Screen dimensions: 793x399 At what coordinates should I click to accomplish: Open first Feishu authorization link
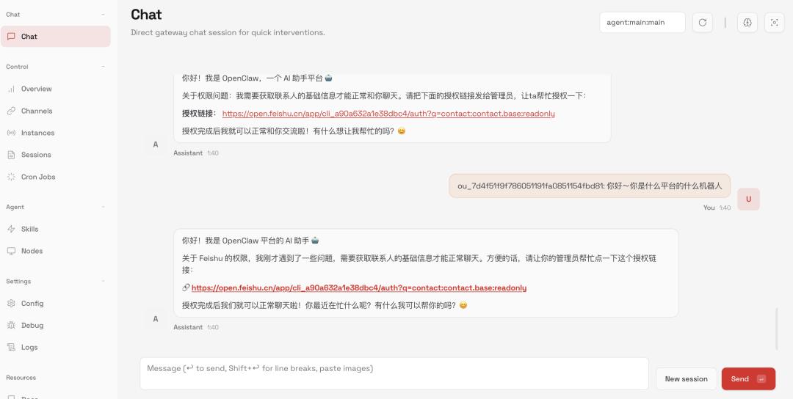pos(388,114)
